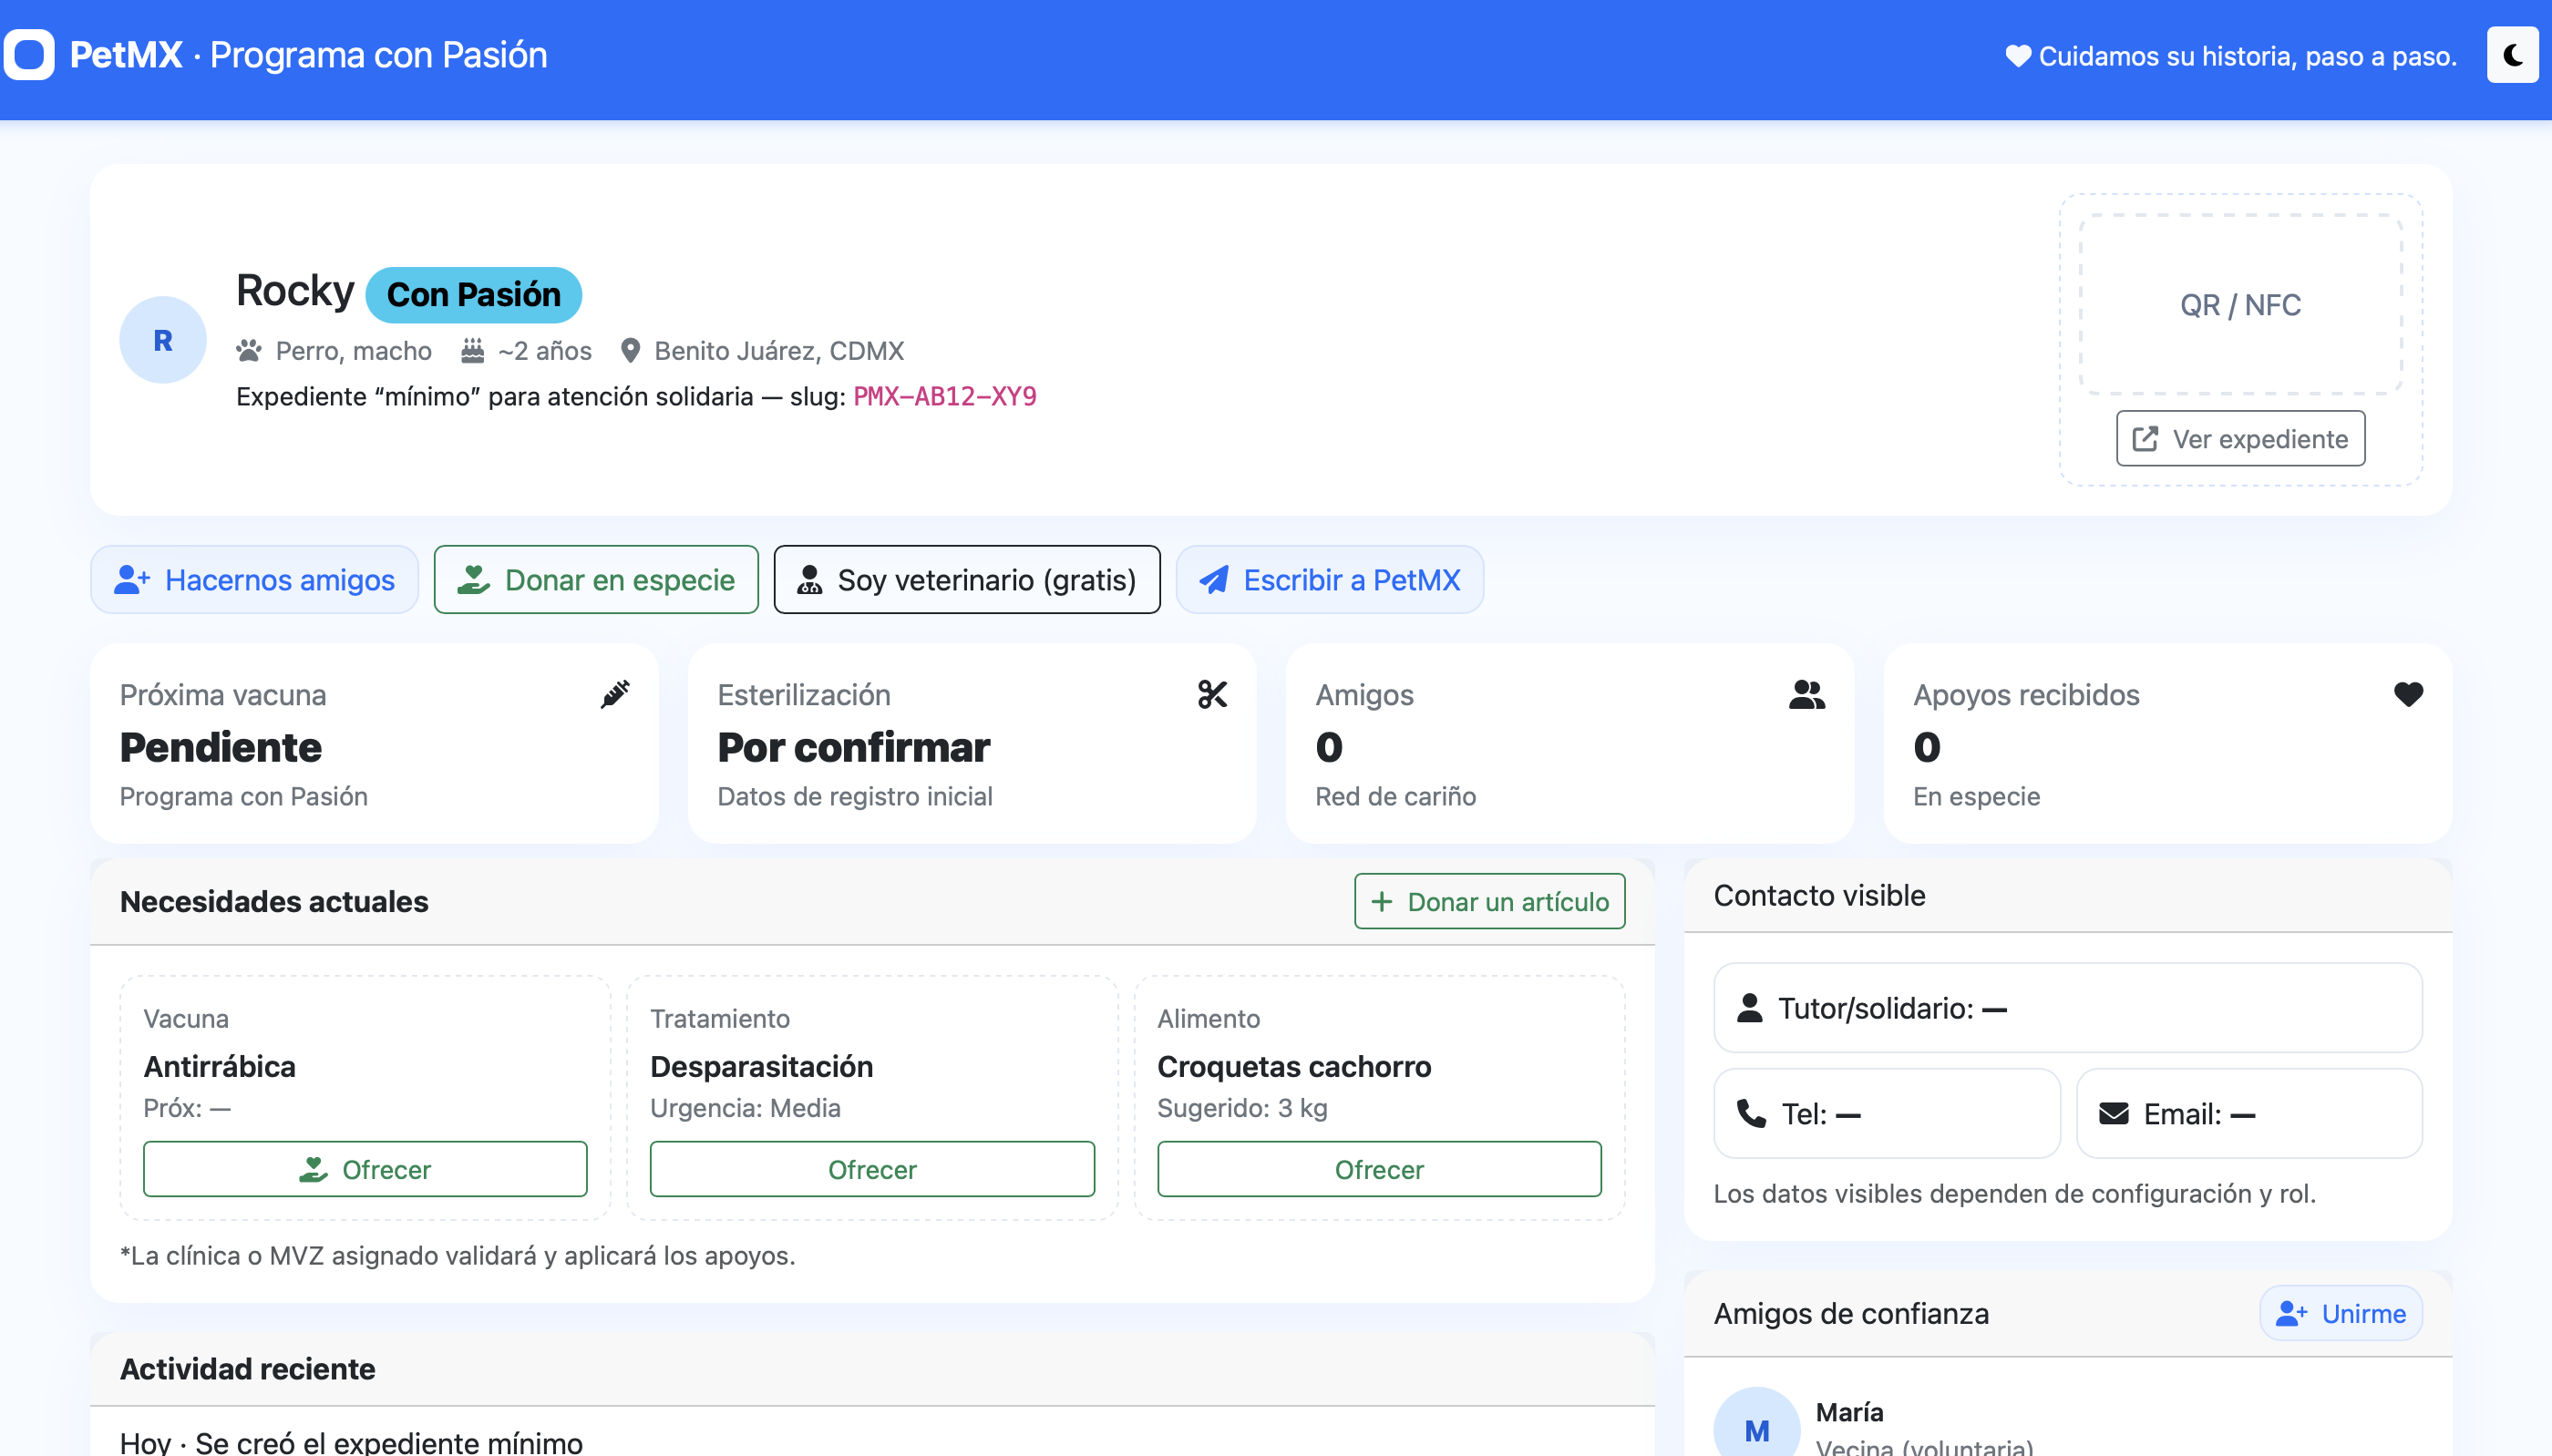Click Donar un artículo button
Image resolution: width=2552 pixels, height=1456 pixels.
(1489, 901)
